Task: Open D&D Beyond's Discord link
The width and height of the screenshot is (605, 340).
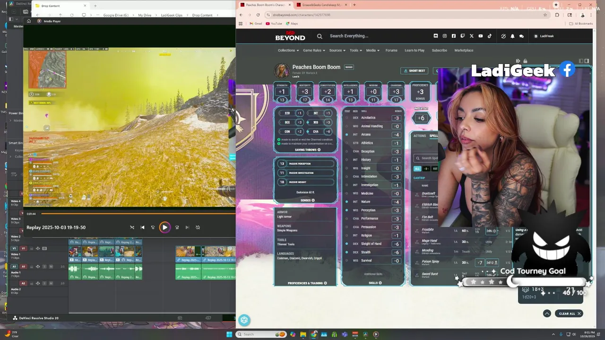Action: tap(436, 36)
